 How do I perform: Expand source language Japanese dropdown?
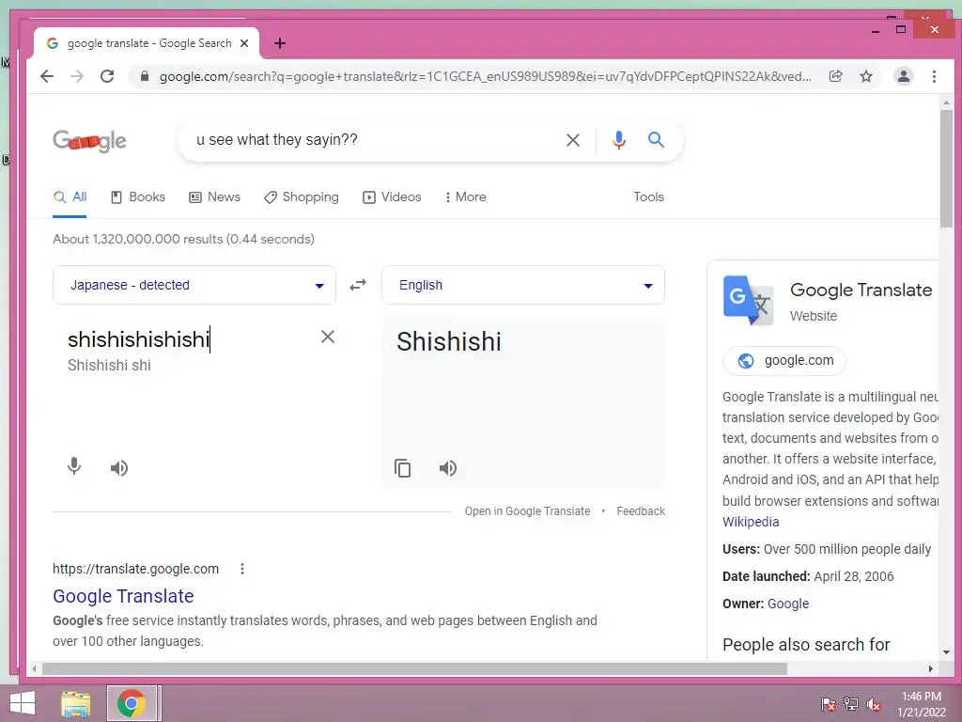[x=194, y=285]
